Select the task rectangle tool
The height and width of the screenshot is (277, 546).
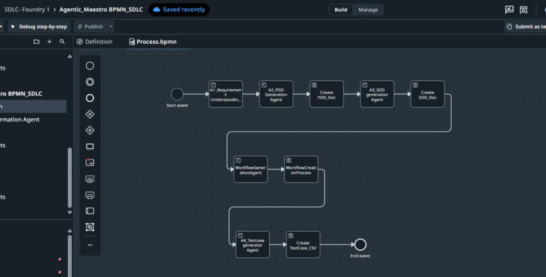click(x=90, y=147)
